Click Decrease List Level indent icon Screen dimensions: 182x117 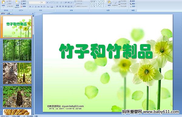(x=66, y=2)
